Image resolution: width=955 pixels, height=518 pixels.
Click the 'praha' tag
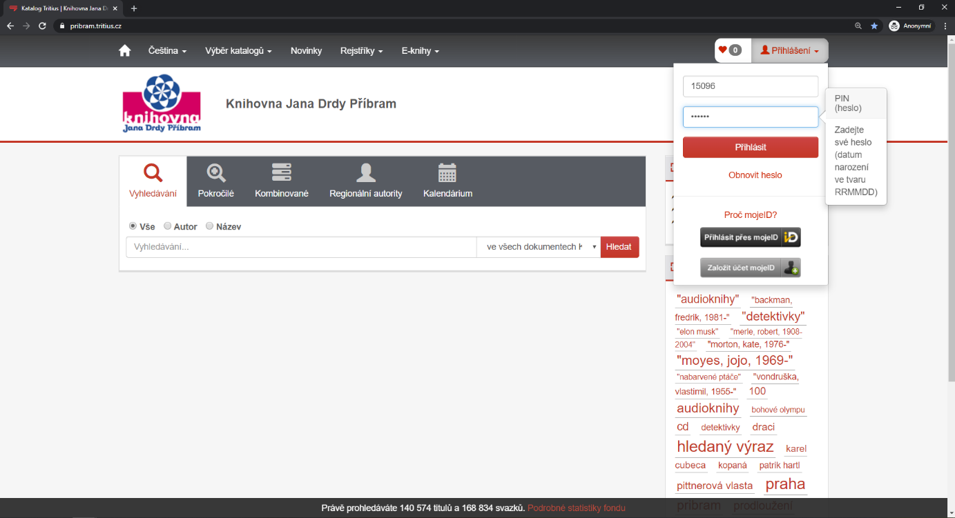tap(785, 484)
